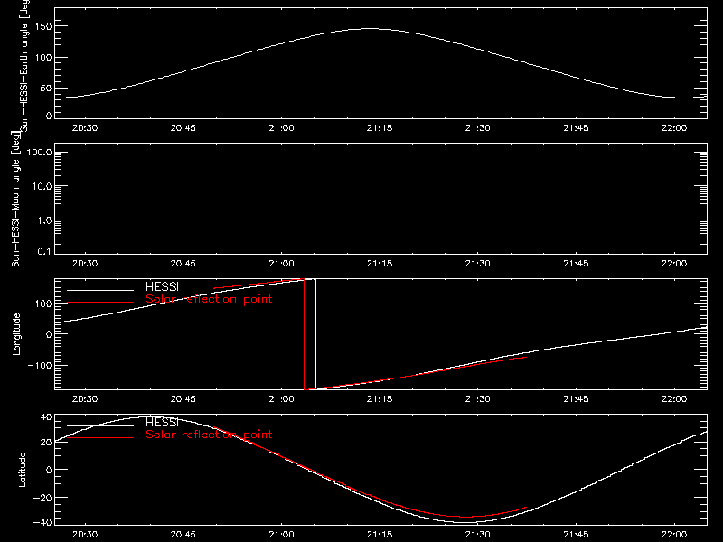This screenshot has height=542, width=723.
Task: Click white HESSI legend line in Longitude plot
Action: [x=100, y=290]
